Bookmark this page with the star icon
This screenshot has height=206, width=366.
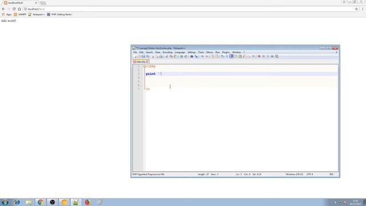[356, 9]
